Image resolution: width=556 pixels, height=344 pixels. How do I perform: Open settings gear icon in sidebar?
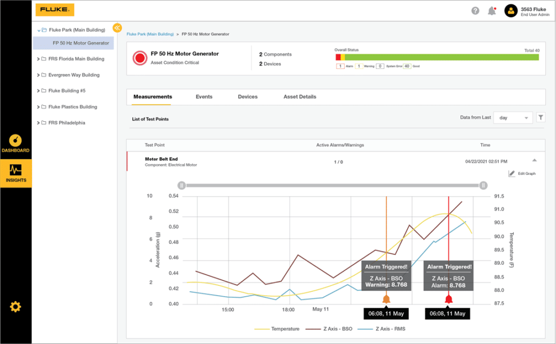[15, 307]
